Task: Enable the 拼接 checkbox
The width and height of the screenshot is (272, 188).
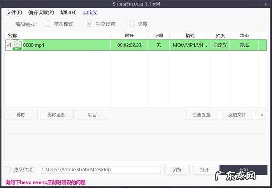Action: pyautogui.click(x=132, y=24)
